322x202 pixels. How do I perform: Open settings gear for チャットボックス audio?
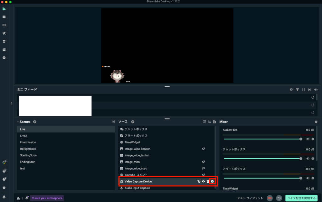pos(313,159)
